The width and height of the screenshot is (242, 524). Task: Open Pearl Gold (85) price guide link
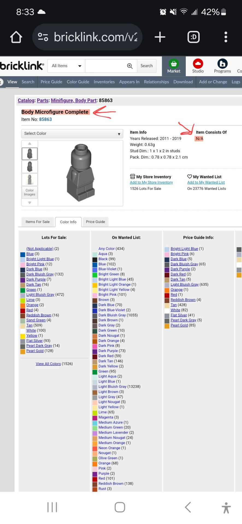tap(179, 325)
